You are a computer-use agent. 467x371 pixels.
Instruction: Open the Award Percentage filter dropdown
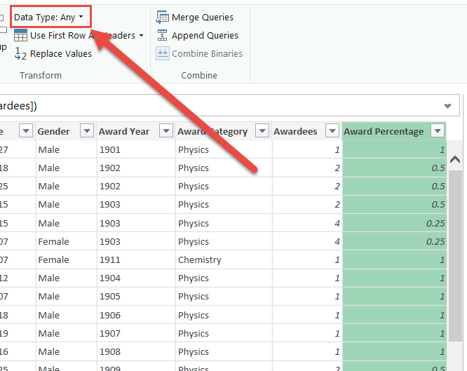[438, 131]
